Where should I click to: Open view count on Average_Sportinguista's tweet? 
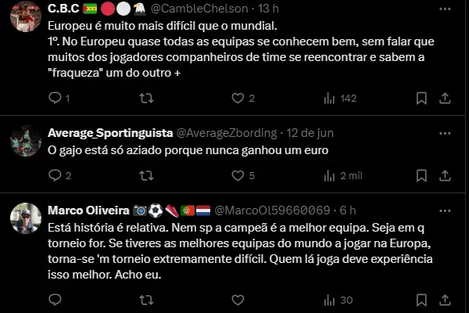click(x=331, y=176)
